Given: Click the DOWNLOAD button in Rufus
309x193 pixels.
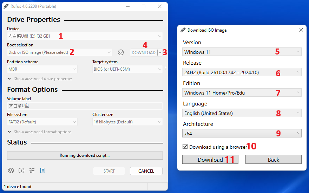Looking at the screenshot, I should point(144,52).
